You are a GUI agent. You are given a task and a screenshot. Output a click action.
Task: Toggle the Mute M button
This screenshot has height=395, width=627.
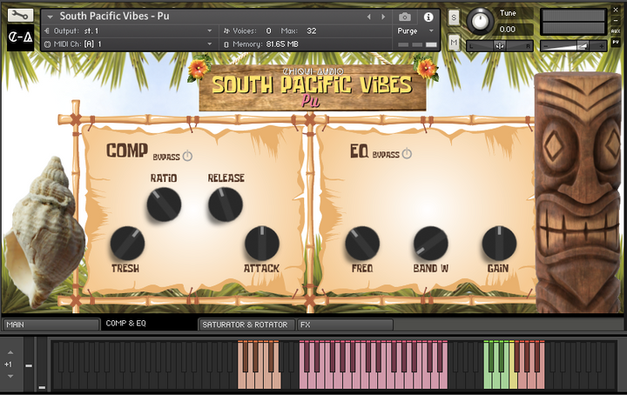coord(454,43)
